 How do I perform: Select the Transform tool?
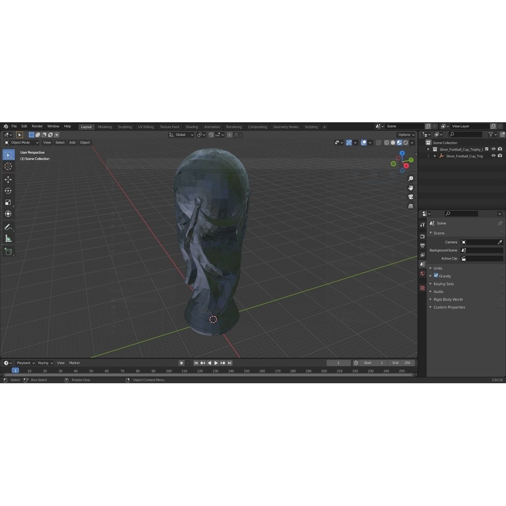coord(8,214)
